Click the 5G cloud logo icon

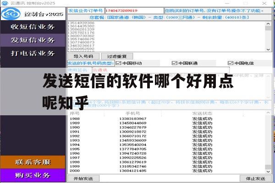point(11,14)
